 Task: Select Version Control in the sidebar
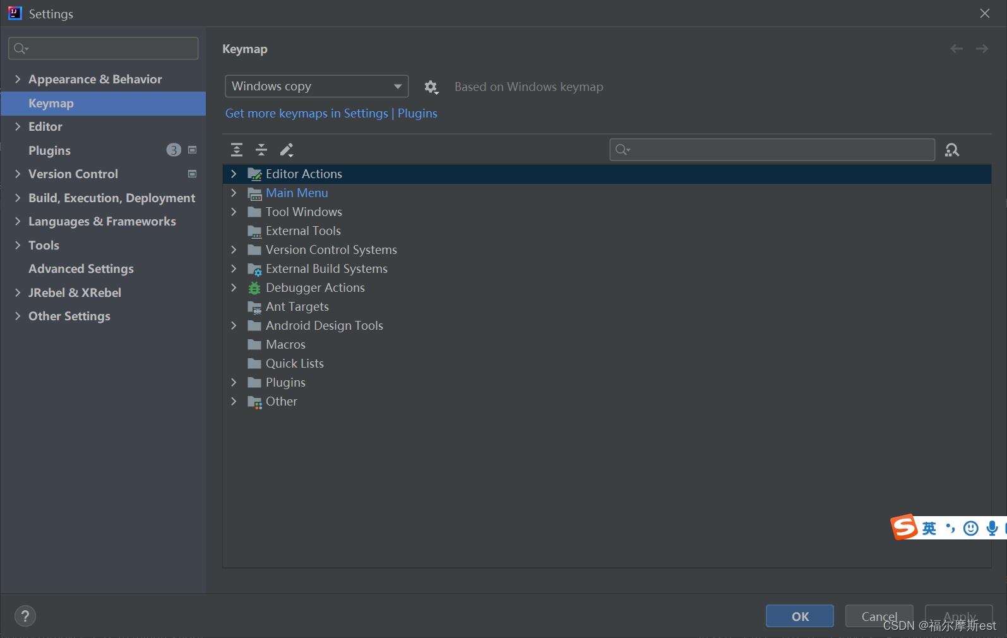click(103, 174)
